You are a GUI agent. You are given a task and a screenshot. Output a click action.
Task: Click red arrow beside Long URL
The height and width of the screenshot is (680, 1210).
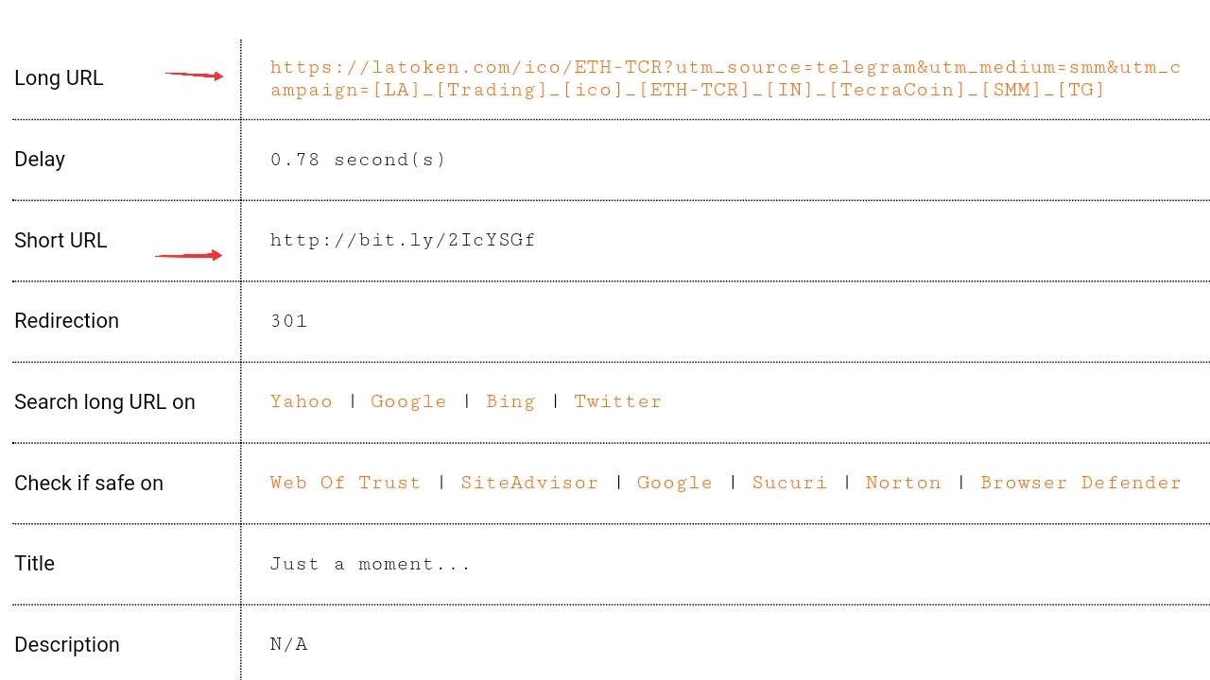(x=194, y=75)
